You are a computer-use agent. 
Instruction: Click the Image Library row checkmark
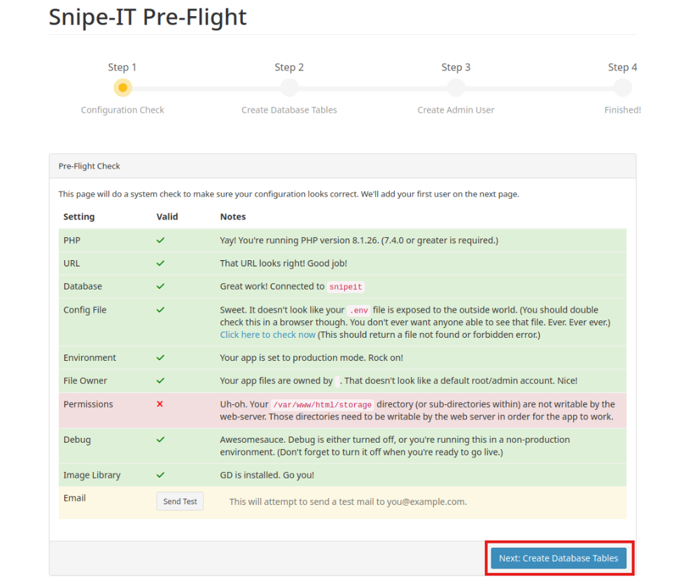[x=160, y=475]
